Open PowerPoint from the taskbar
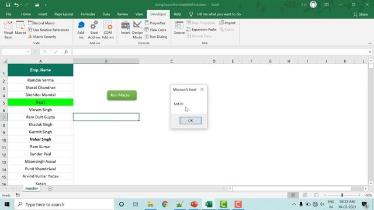Viewport: 374px width, 210px height. coord(194,204)
